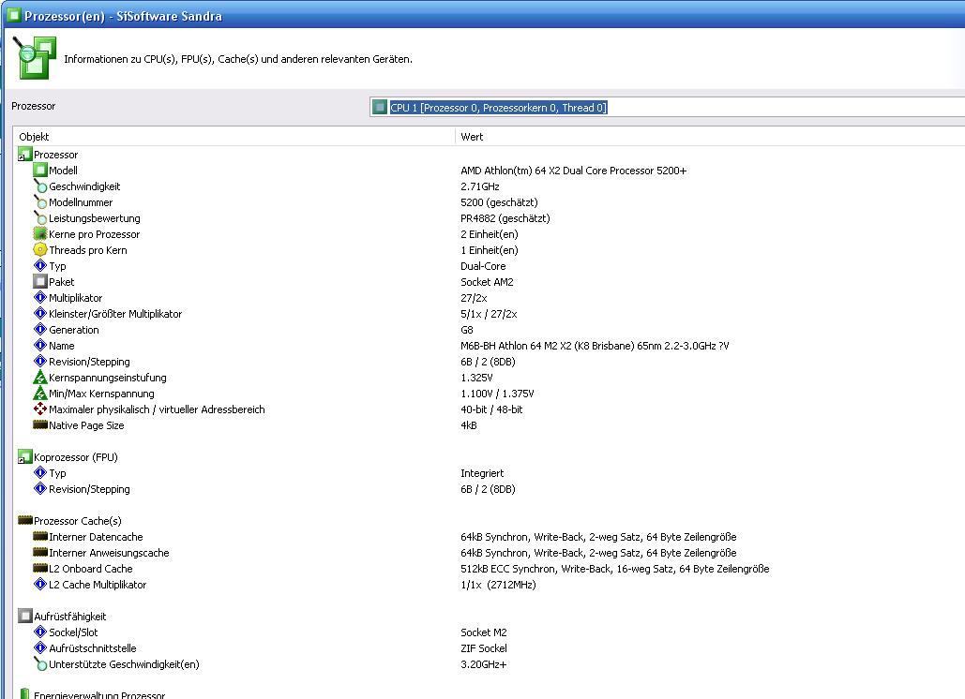965x699 pixels.
Task: Click the Unterstützte Geschwindigkeit(en) magnifier icon
Action: click(40, 663)
